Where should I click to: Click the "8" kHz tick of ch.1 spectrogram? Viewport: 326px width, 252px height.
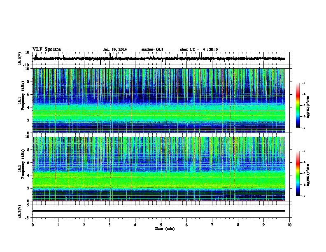(28, 82)
